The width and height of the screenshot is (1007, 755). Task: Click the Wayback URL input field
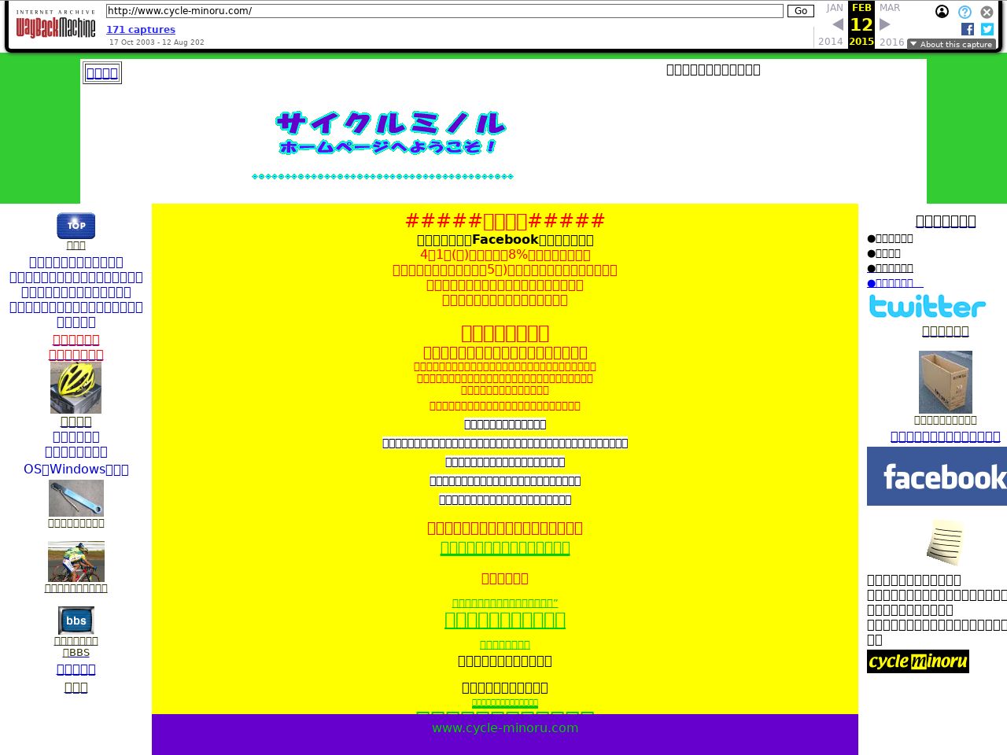point(444,11)
